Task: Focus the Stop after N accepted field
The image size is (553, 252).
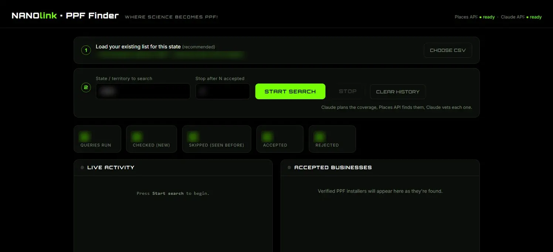Action: tap(223, 91)
